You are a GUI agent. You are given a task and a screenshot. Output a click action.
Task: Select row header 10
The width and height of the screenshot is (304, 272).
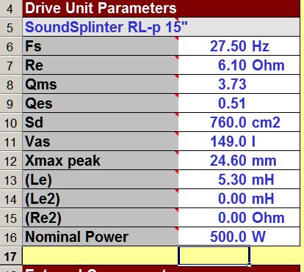pos(11,122)
